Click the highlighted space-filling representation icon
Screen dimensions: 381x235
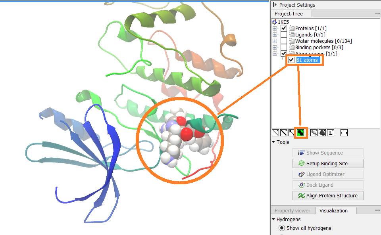pos(300,133)
